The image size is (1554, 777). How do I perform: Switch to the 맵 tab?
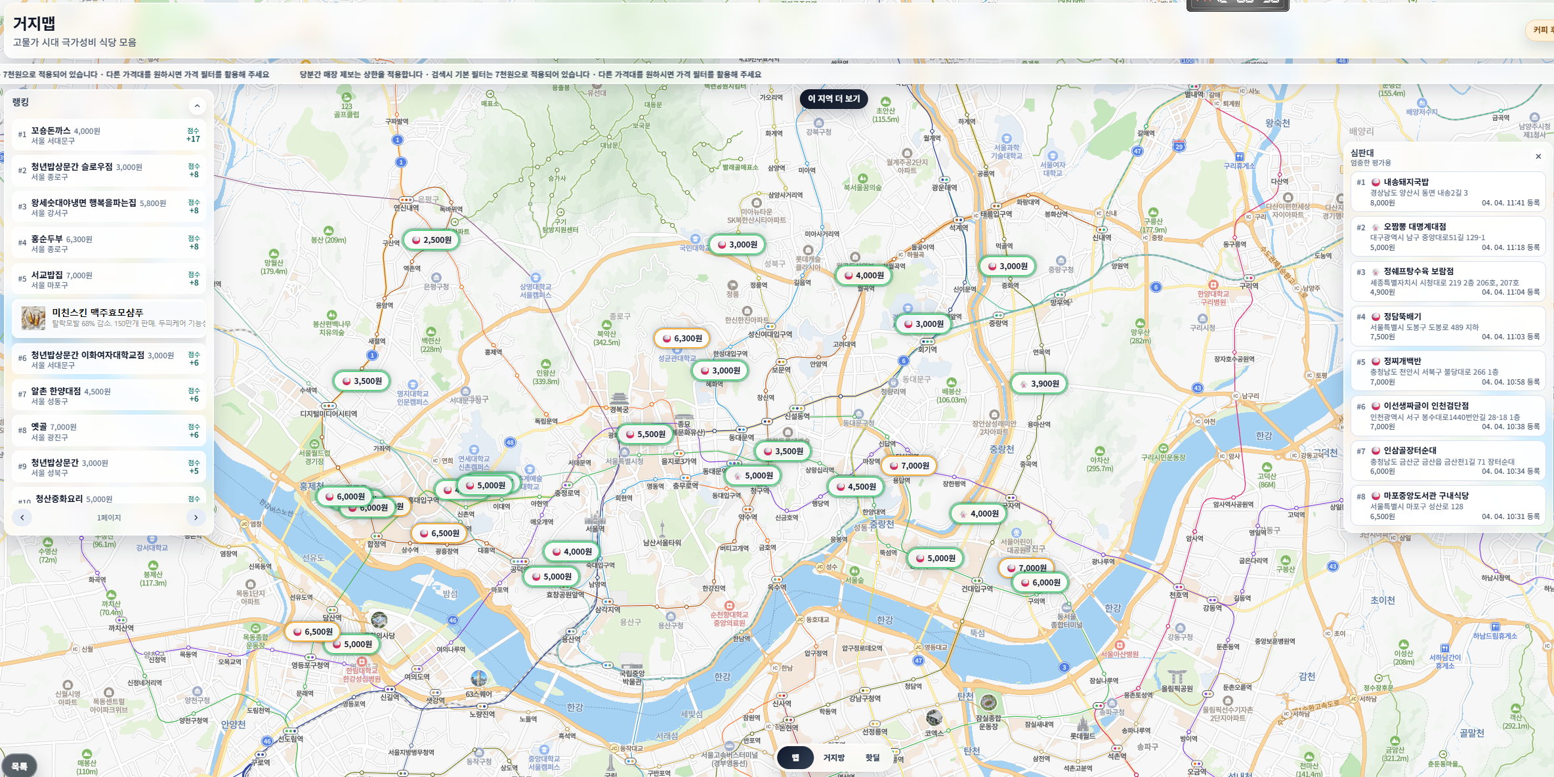(x=795, y=758)
